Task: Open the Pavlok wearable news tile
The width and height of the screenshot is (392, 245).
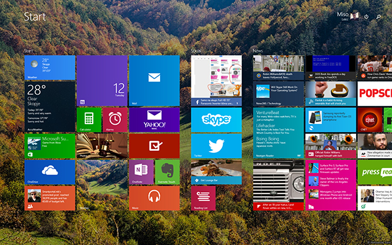Action: click(x=331, y=93)
